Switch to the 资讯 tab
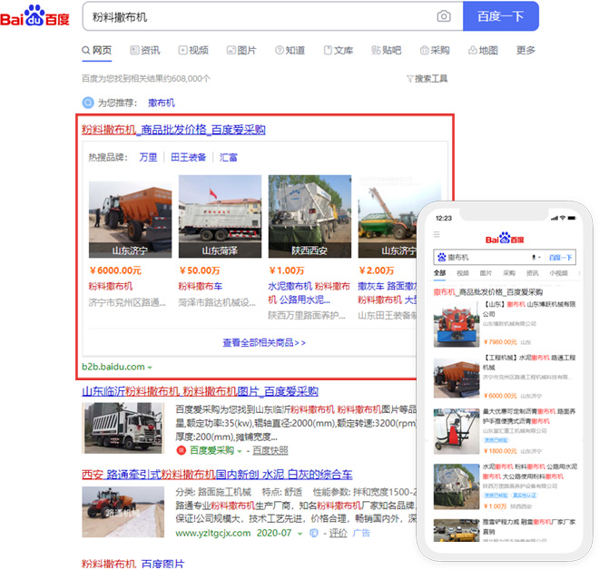The width and height of the screenshot is (599, 570). [x=145, y=51]
